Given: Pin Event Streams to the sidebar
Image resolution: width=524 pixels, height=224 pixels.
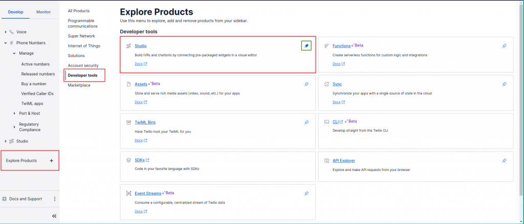Looking at the screenshot, I should [x=307, y=193].
